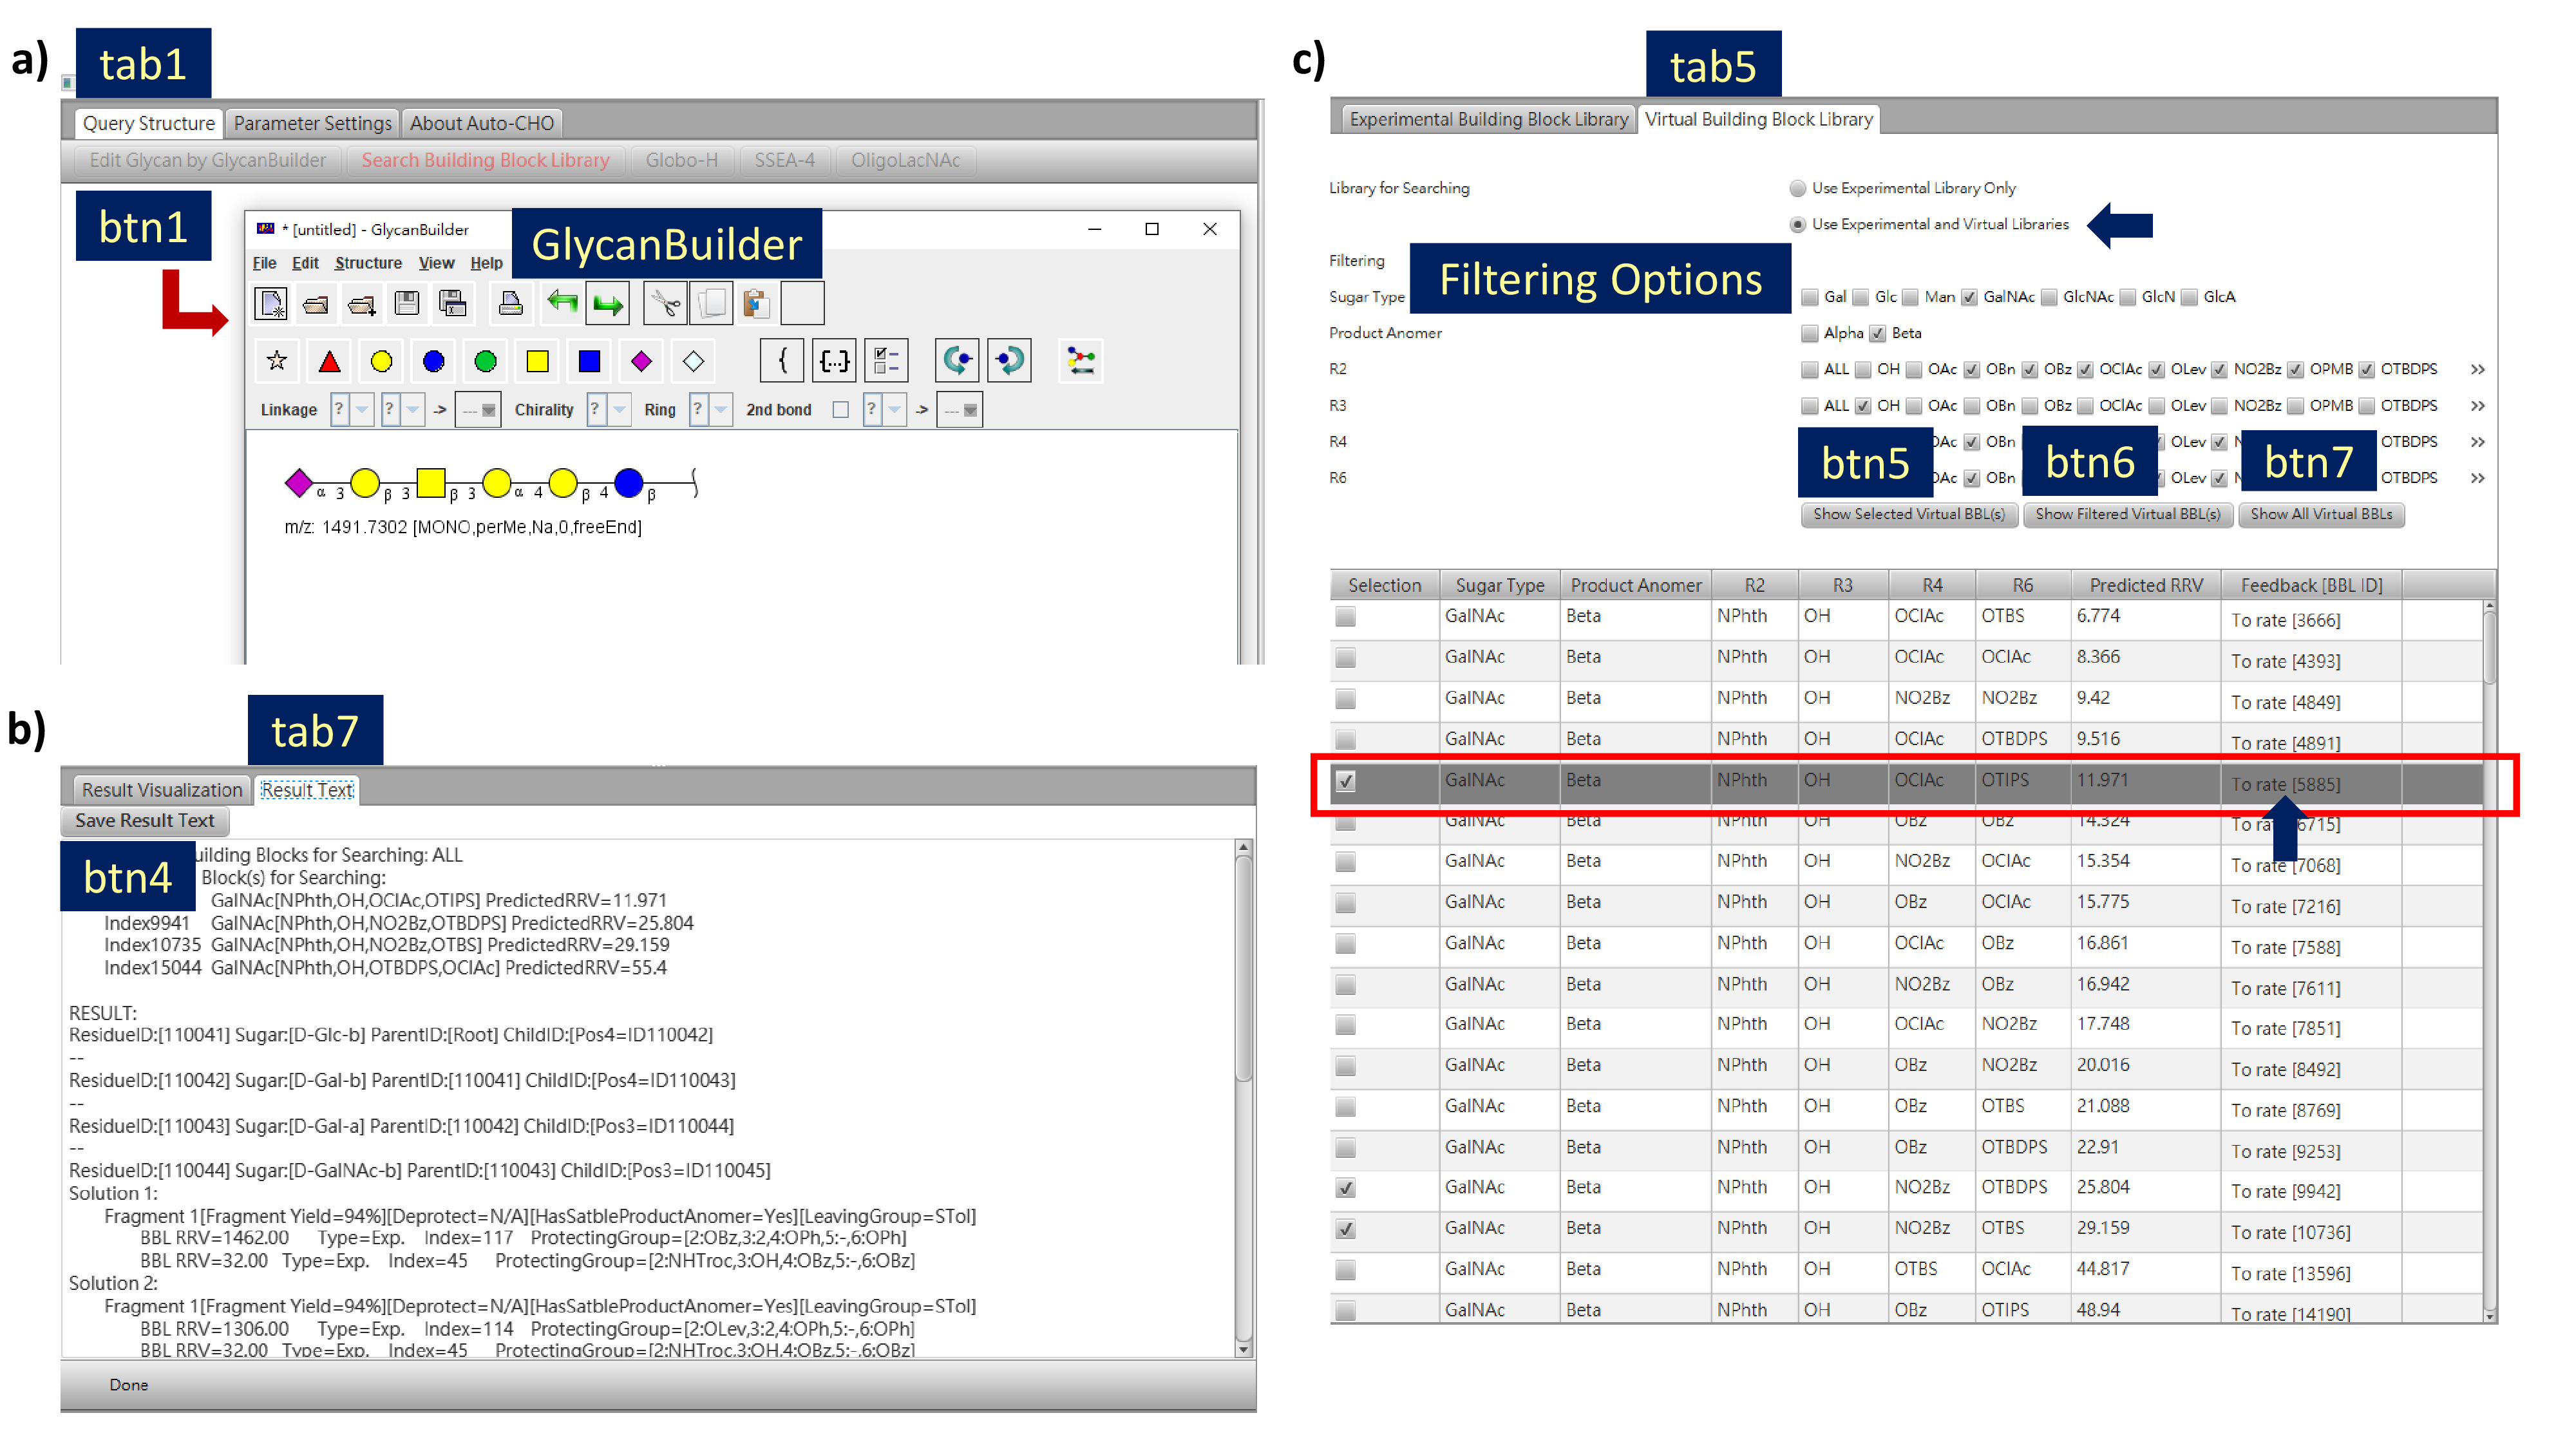Image resolution: width=2576 pixels, height=1449 pixels.
Task: Click the structure orientation icon with colored nodes
Action: (x=1080, y=361)
